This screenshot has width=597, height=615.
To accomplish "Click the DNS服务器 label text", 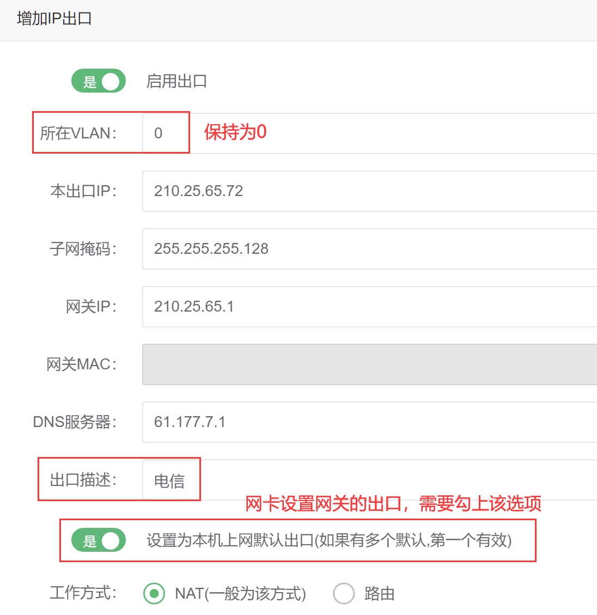I will click(75, 422).
